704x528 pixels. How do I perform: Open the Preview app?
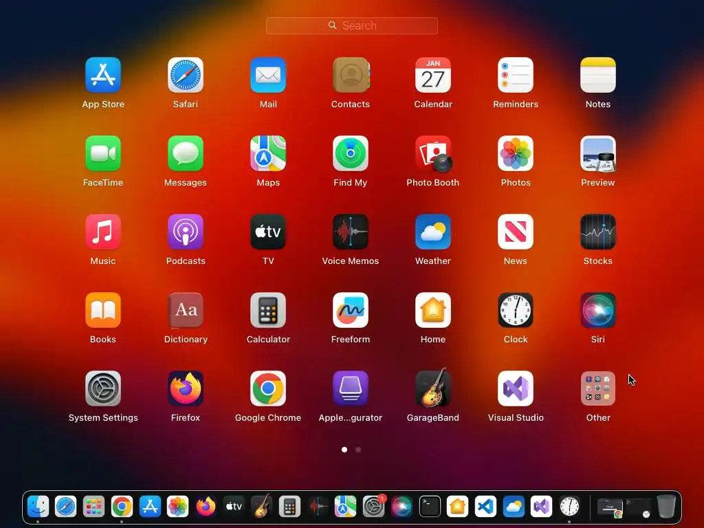click(598, 153)
